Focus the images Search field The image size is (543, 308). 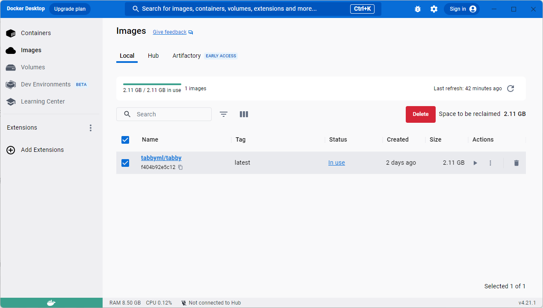click(164, 114)
